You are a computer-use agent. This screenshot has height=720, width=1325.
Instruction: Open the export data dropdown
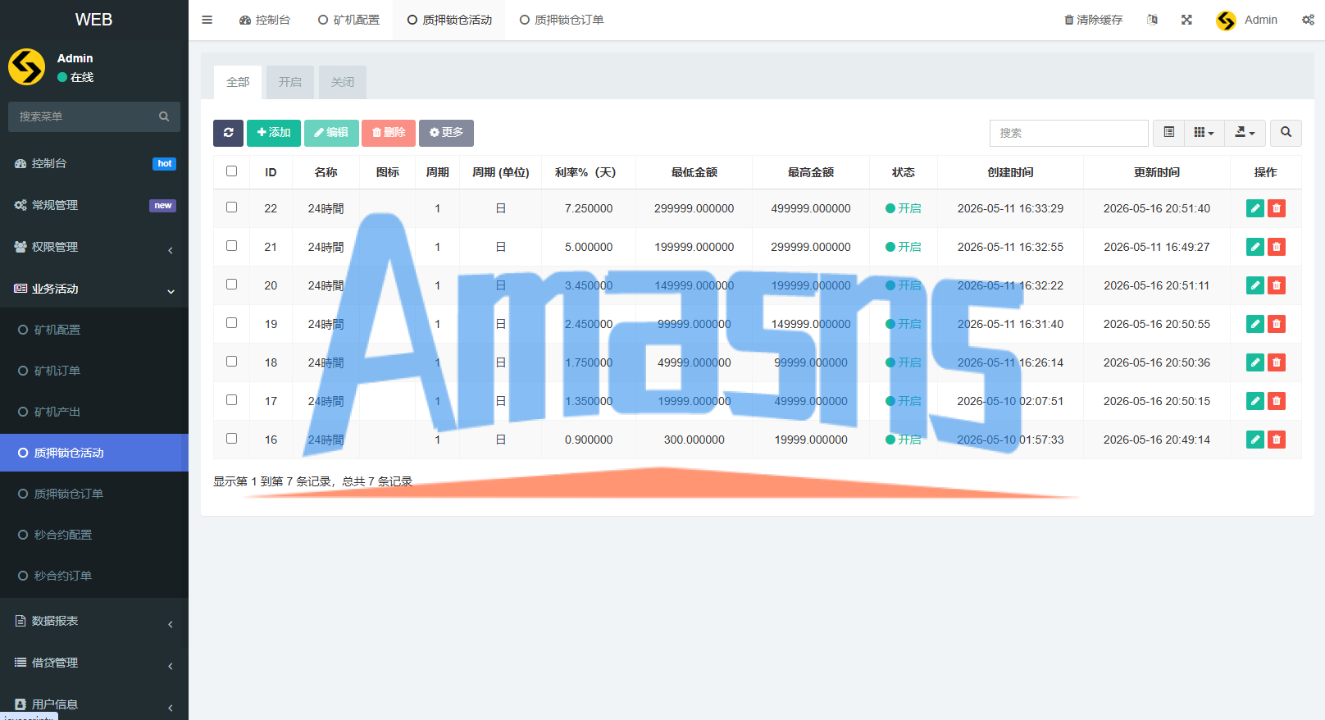tap(1245, 133)
